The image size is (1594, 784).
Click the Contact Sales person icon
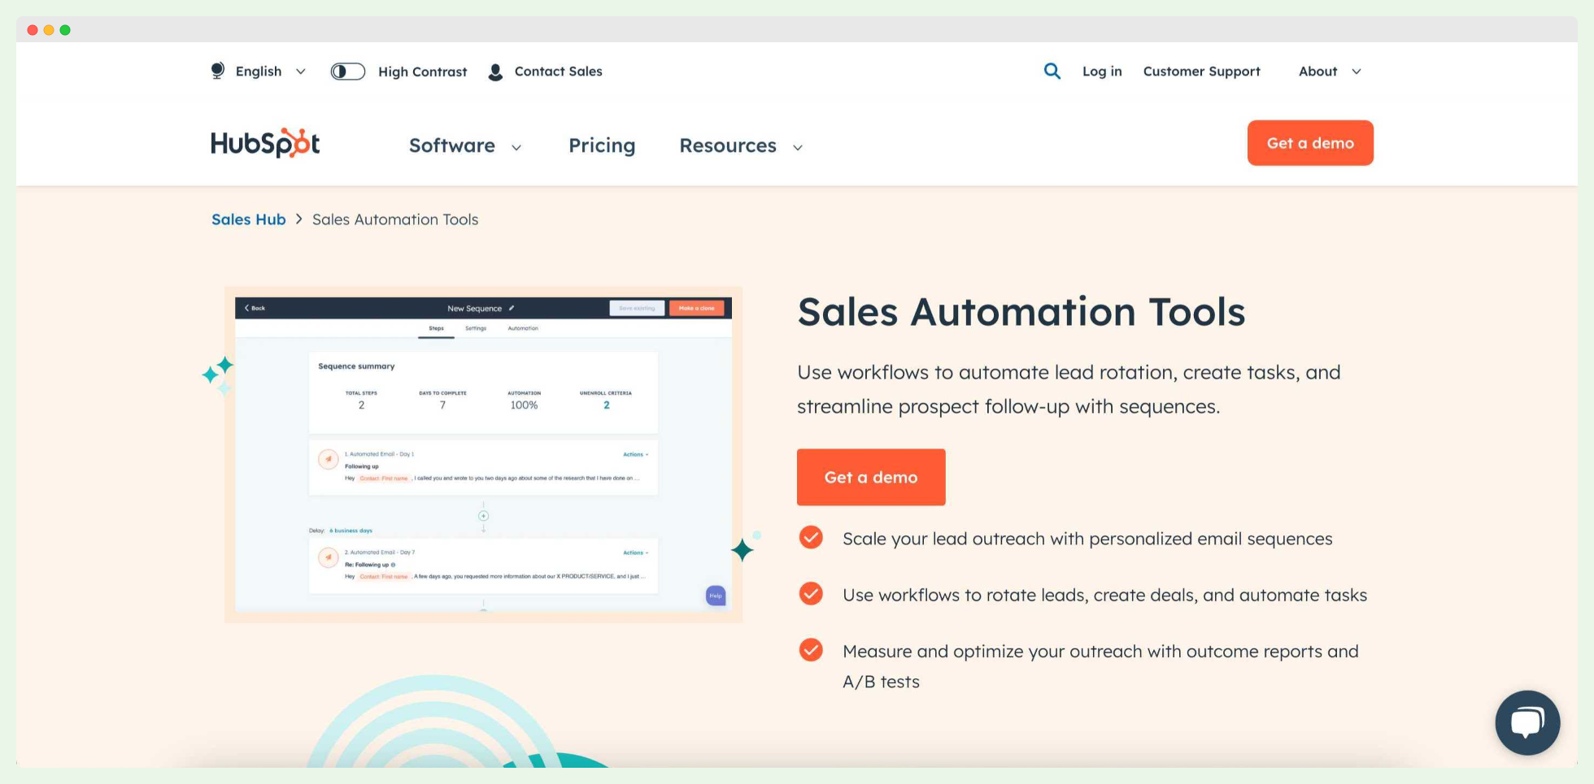pos(495,71)
